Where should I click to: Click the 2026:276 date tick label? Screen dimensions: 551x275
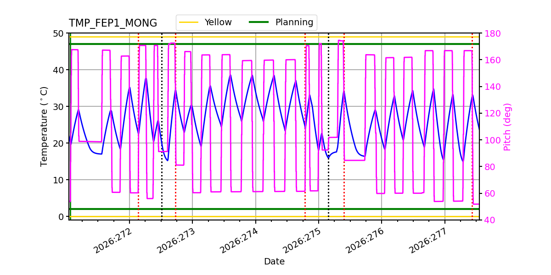pyautogui.click(x=365, y=241)
